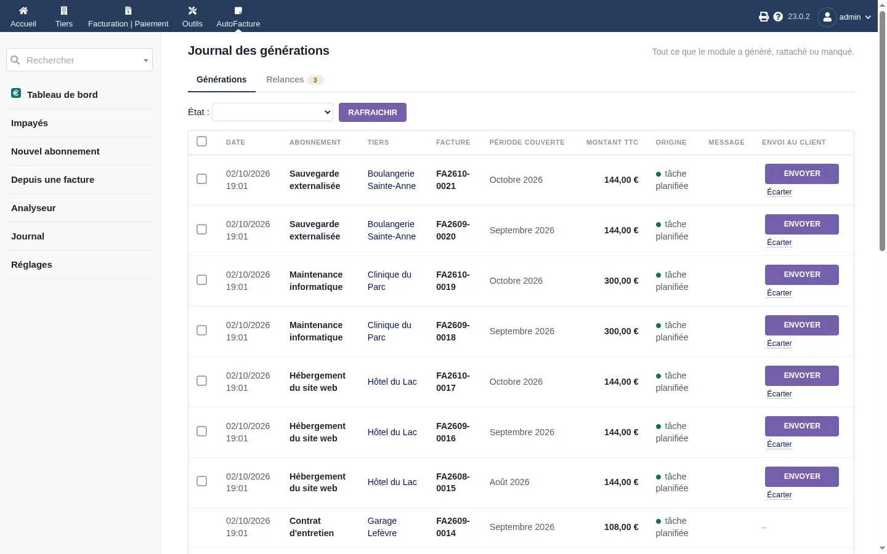Click the vertical page scrollbar thumb
This screenshot has height=554, width=887.
click(882, 130)
